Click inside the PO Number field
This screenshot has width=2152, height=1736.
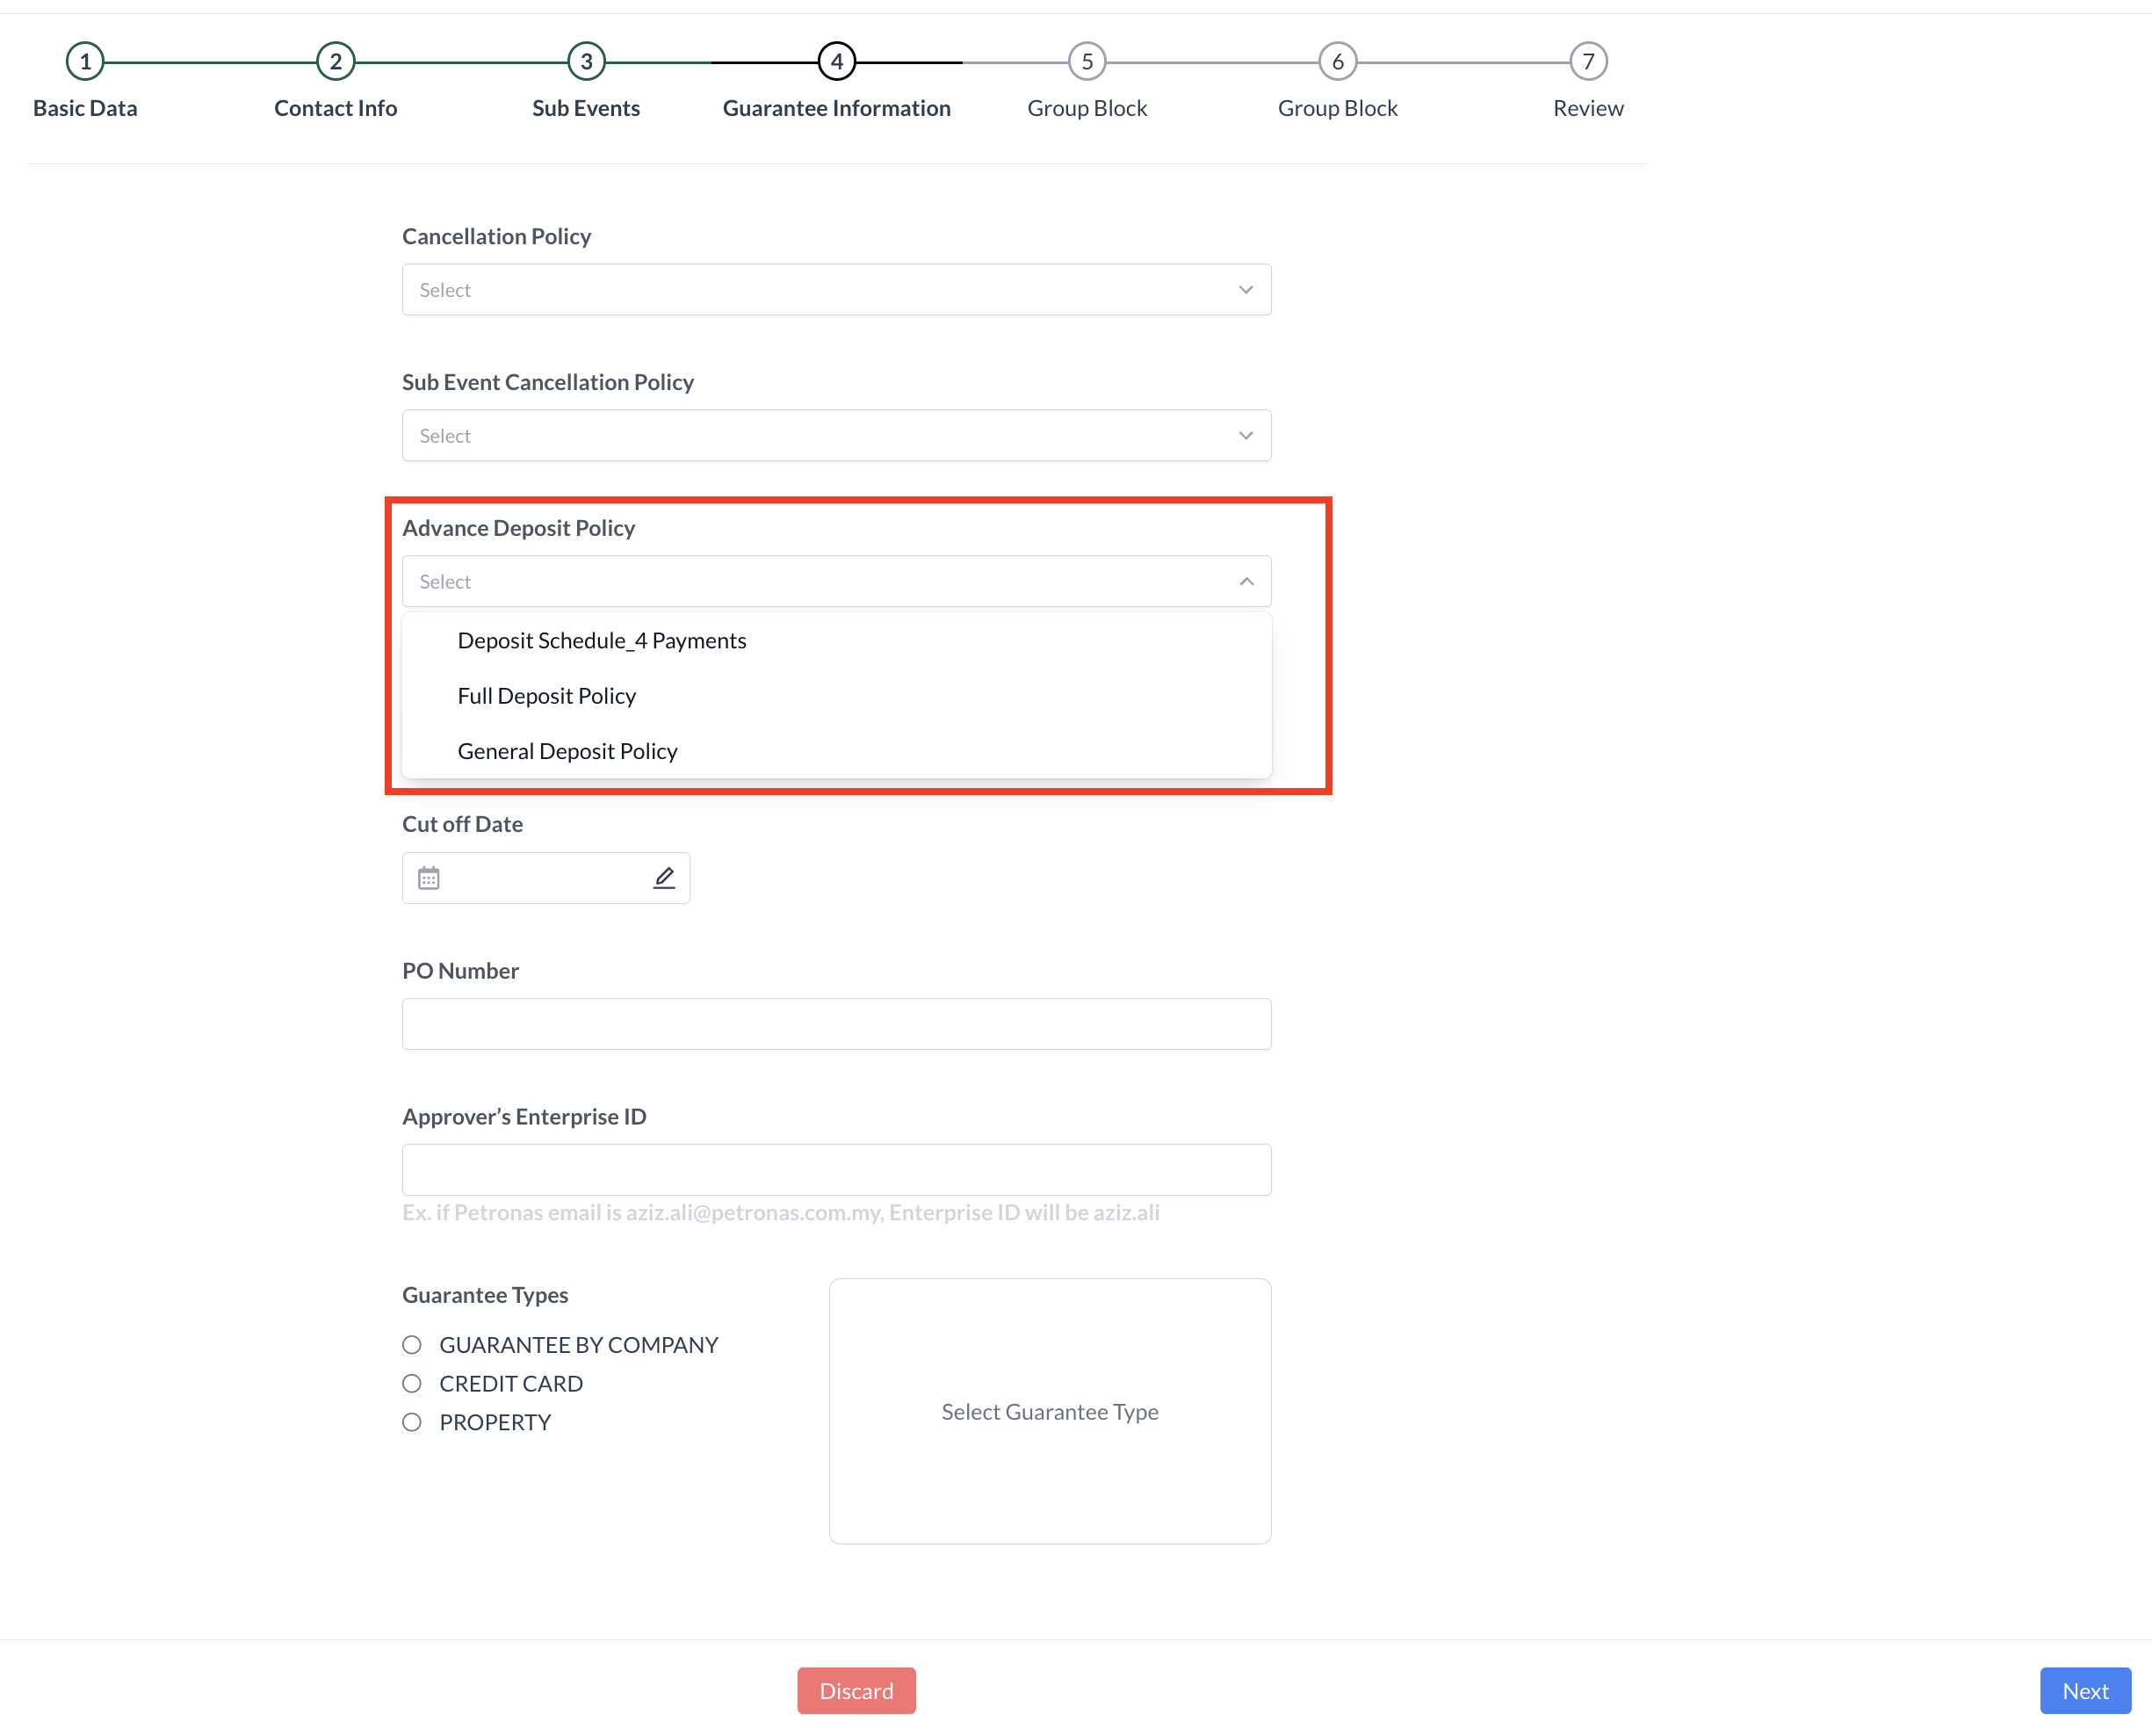point(836,1023)
